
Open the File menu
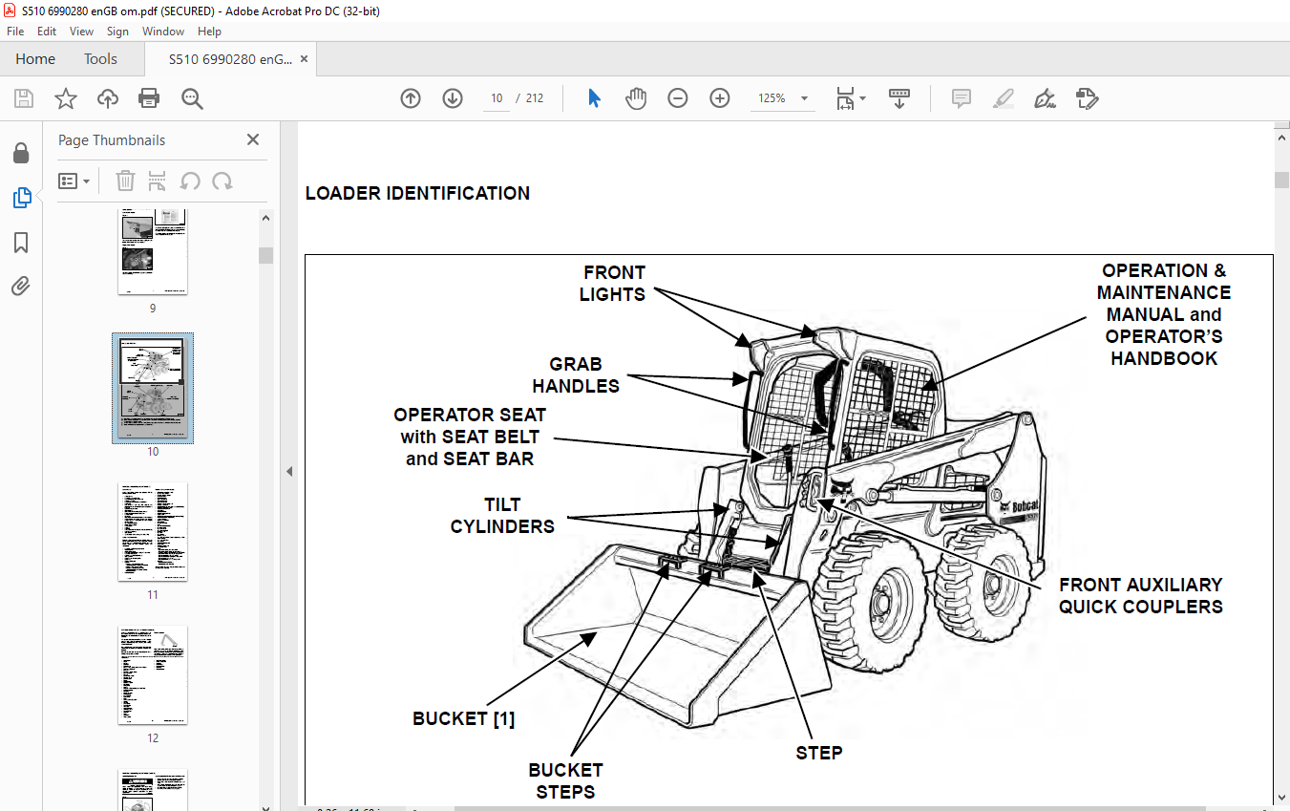coord(15,32)
